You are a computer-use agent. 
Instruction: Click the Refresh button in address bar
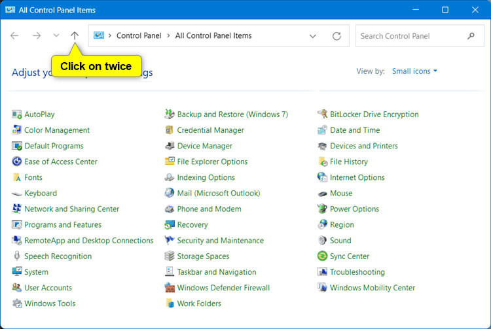(x=336, y=36)
